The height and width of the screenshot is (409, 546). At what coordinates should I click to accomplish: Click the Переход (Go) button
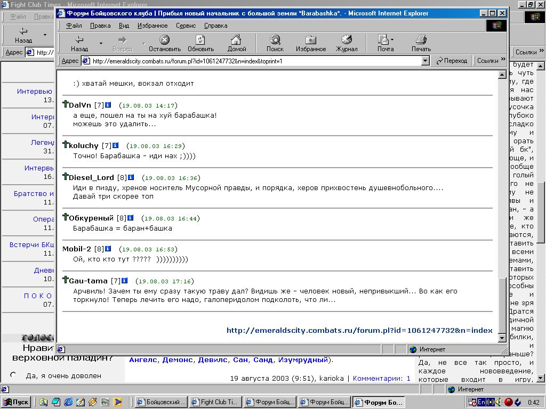point(452,61)
